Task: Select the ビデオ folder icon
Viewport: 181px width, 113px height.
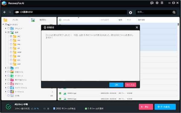Action: tap(12, 68)
